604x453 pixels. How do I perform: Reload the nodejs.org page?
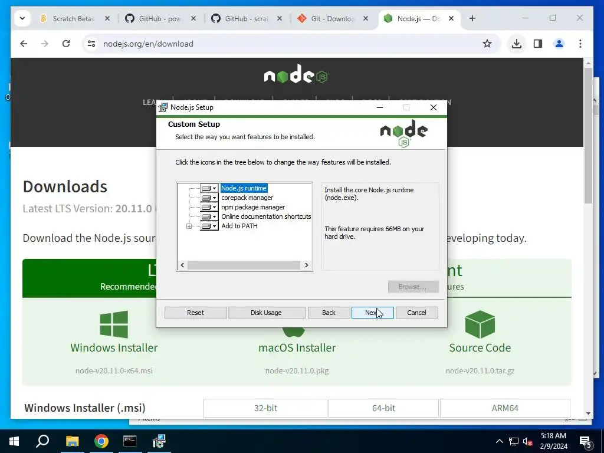tap(66, 44)
